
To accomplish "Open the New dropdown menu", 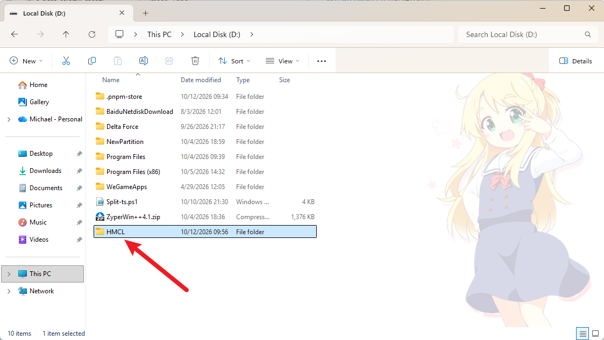I will click(26, 61).
